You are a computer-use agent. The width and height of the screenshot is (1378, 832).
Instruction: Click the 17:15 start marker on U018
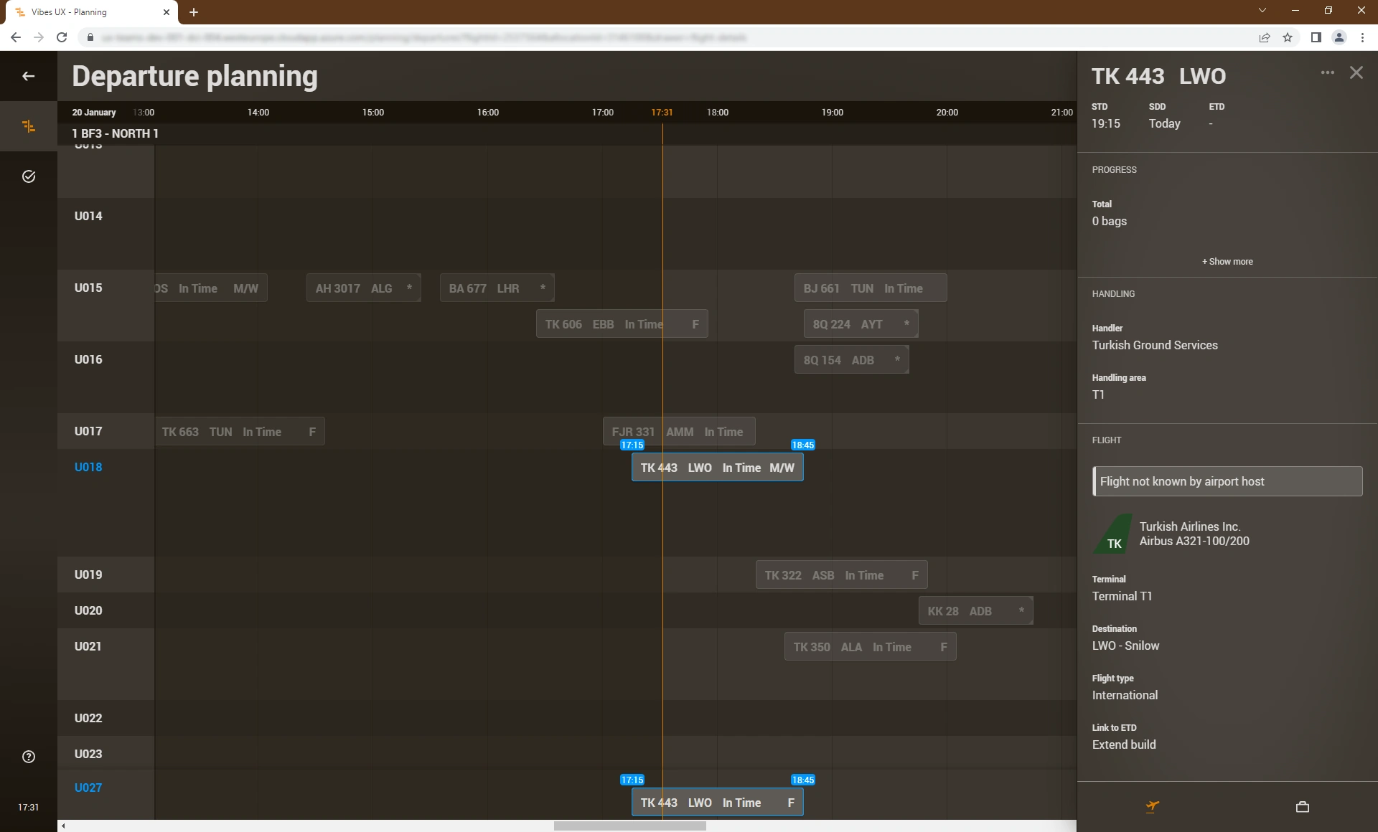pos(632,445)
